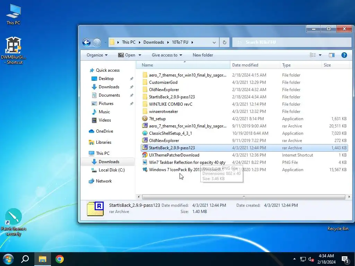This screenshot has height=266, width=355.
Task: Open taskbar Search magnifier
Action: (25, 259)
